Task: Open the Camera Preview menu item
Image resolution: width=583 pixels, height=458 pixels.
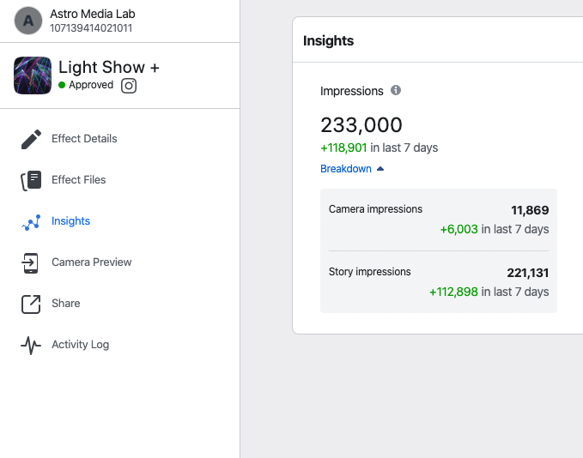Action: pyautogui.click(x=92, y=262)
